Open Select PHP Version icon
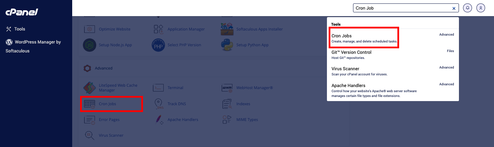 (158, 45)
